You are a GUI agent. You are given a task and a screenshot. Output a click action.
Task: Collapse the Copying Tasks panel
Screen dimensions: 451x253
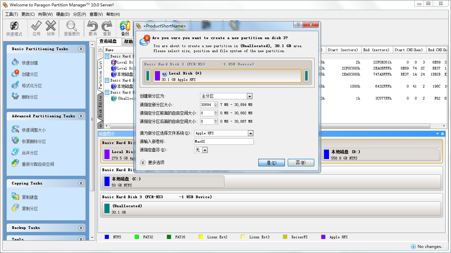tap(81, 183)
